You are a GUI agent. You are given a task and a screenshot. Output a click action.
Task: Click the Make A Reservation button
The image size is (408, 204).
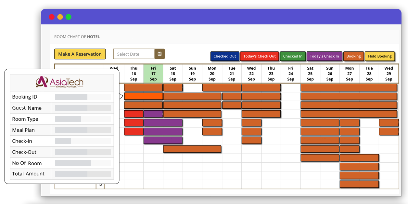[x=80, y=54]
